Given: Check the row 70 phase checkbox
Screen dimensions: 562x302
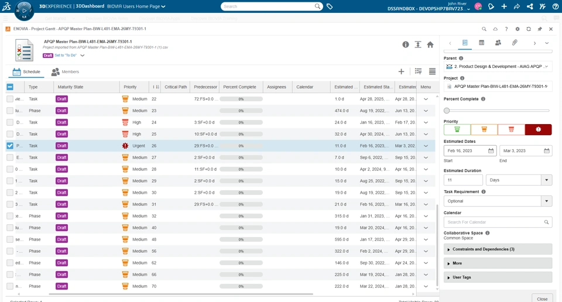Looking at the screenshot, I should [10, 286].
